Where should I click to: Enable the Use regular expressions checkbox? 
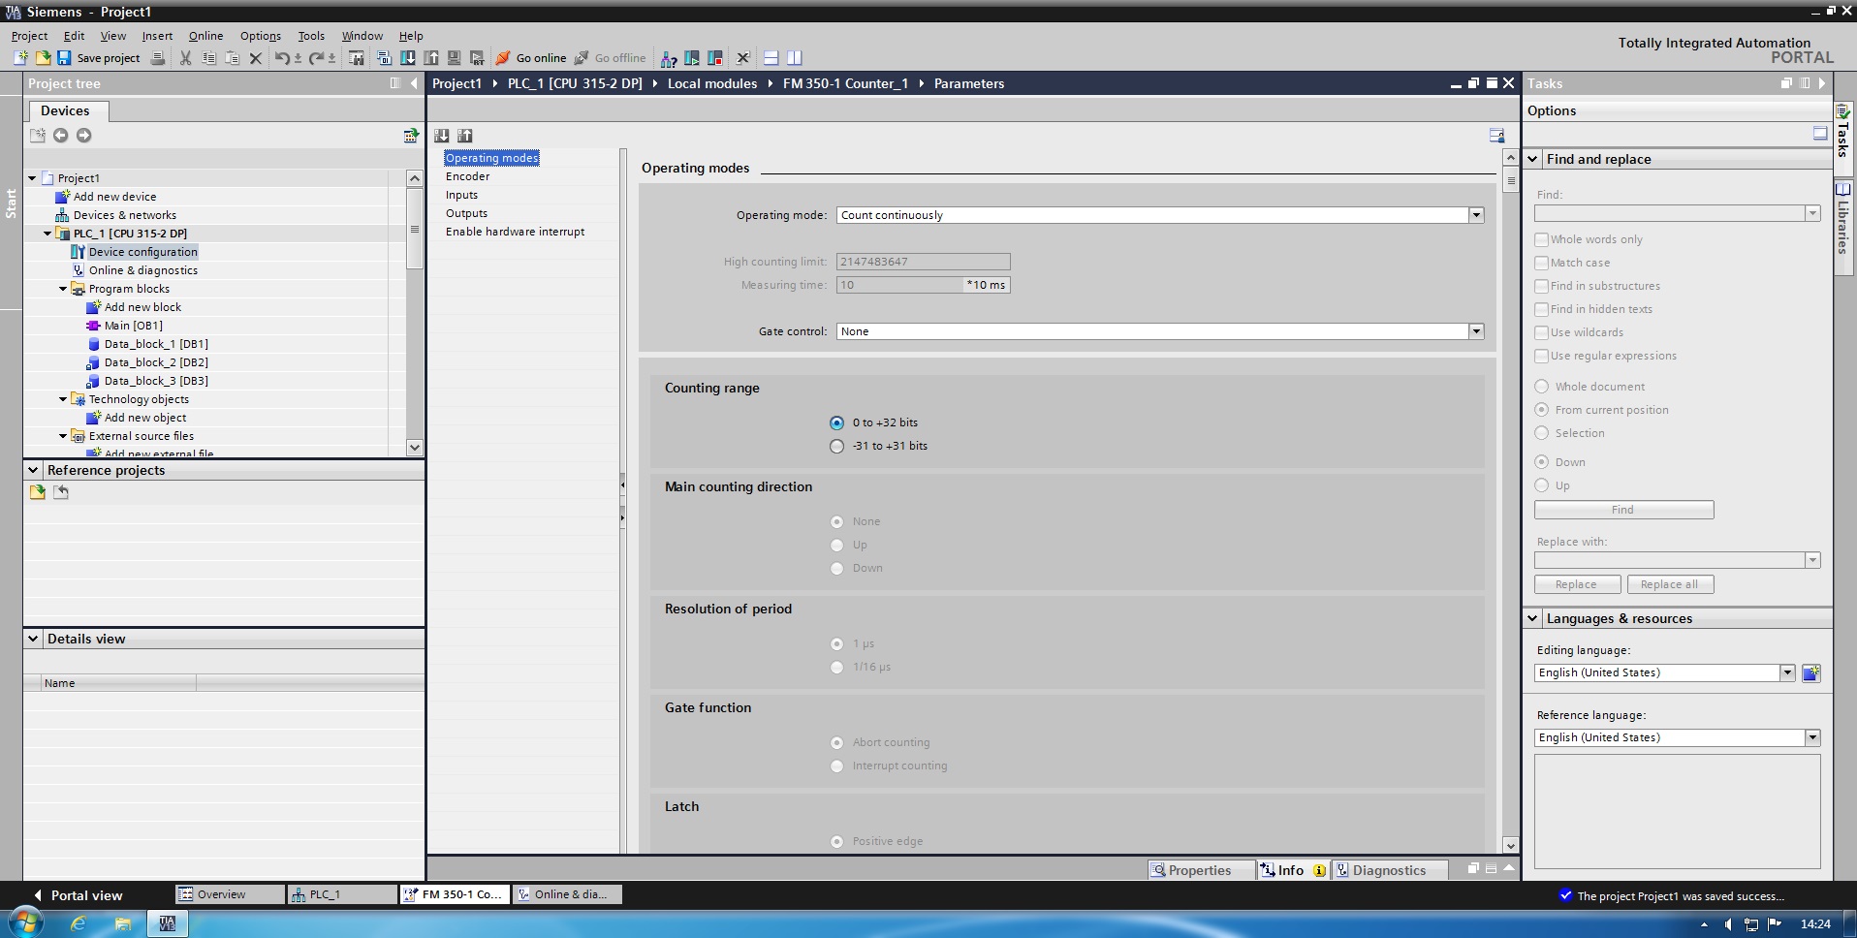click(1541, 356)
